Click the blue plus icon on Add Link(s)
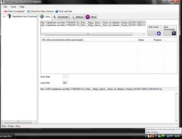 point(159,33)
